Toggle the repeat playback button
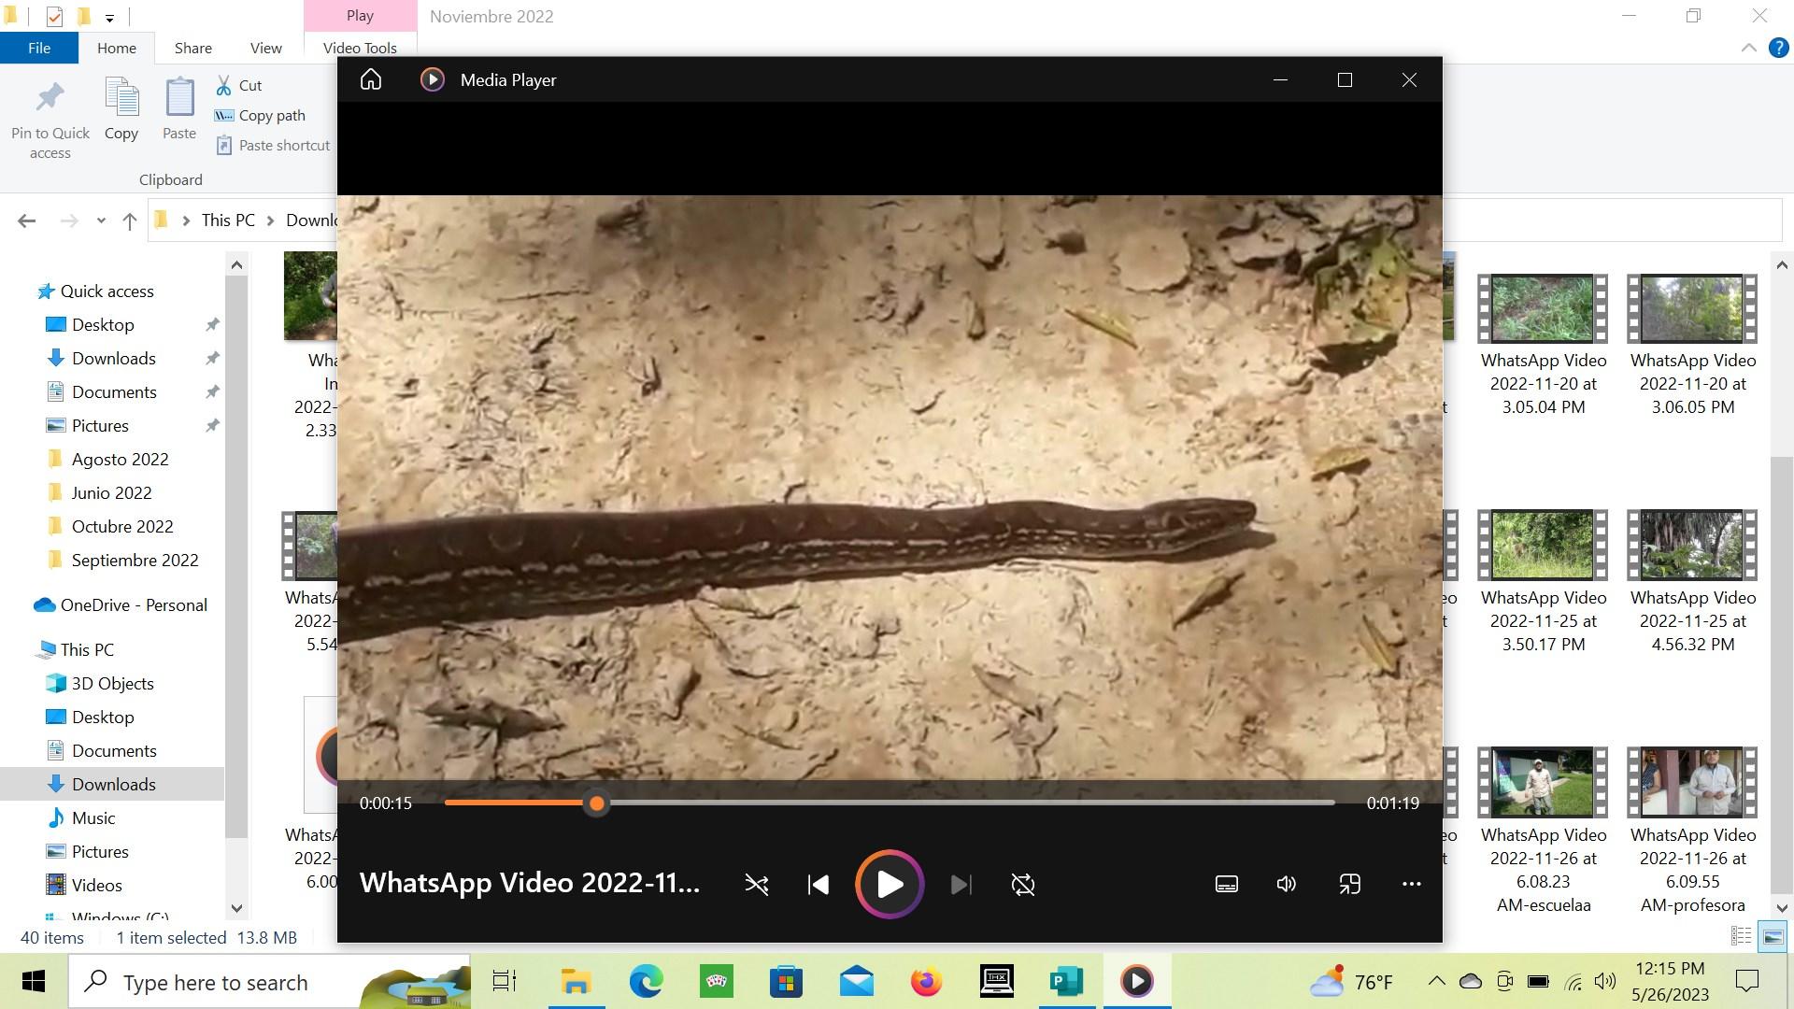 point(1023,885)
